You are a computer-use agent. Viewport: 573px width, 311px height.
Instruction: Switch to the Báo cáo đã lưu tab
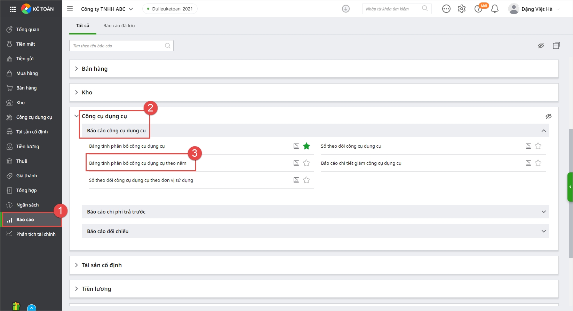click(119, 26)
